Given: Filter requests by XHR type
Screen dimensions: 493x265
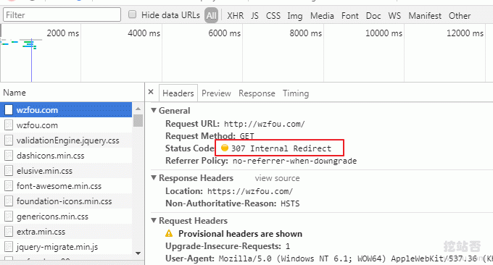Looking at the screenshot, I should coord(235,16).
